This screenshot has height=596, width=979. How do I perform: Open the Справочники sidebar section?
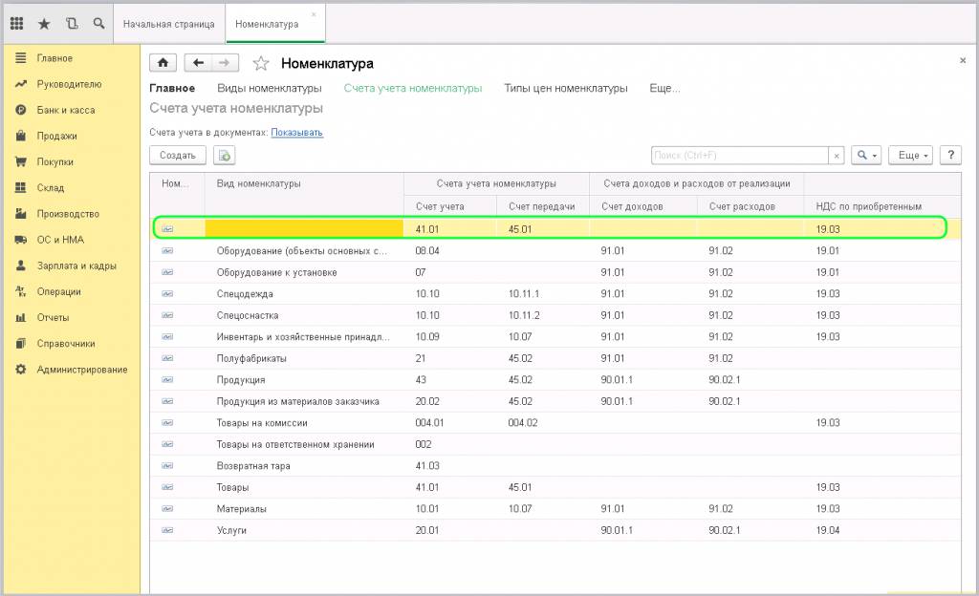coord(66,344)
